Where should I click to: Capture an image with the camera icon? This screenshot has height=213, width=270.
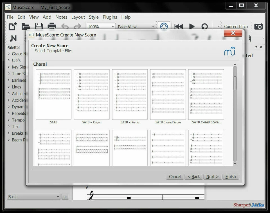258,26
